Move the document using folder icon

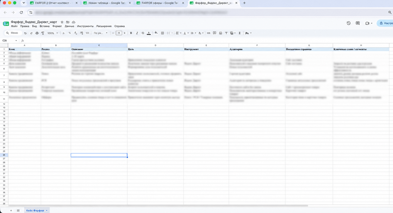point(68,22)
